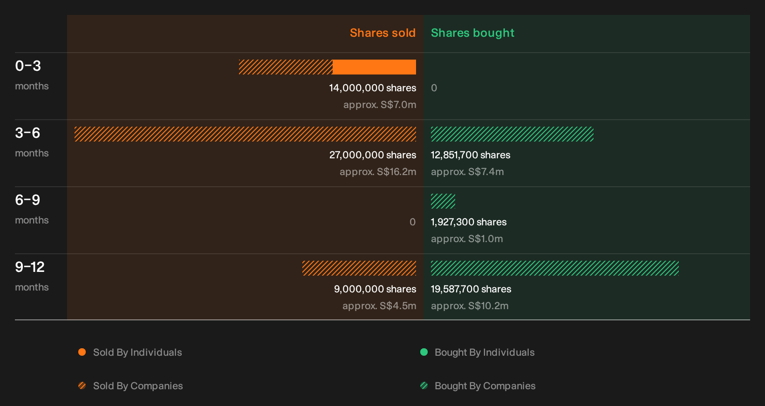This screenshot has width=765, height=406.
Task: Click the '0' shares sold value for 6-9 months
Action: pos(413,222)
